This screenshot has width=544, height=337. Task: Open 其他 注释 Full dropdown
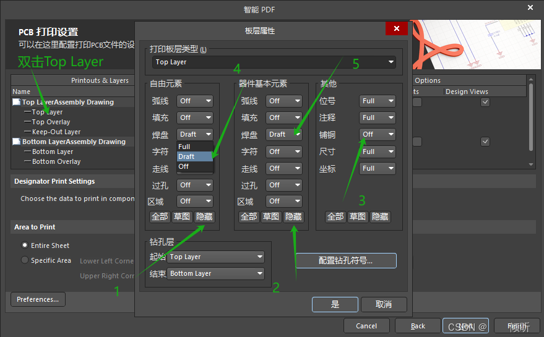377,117
